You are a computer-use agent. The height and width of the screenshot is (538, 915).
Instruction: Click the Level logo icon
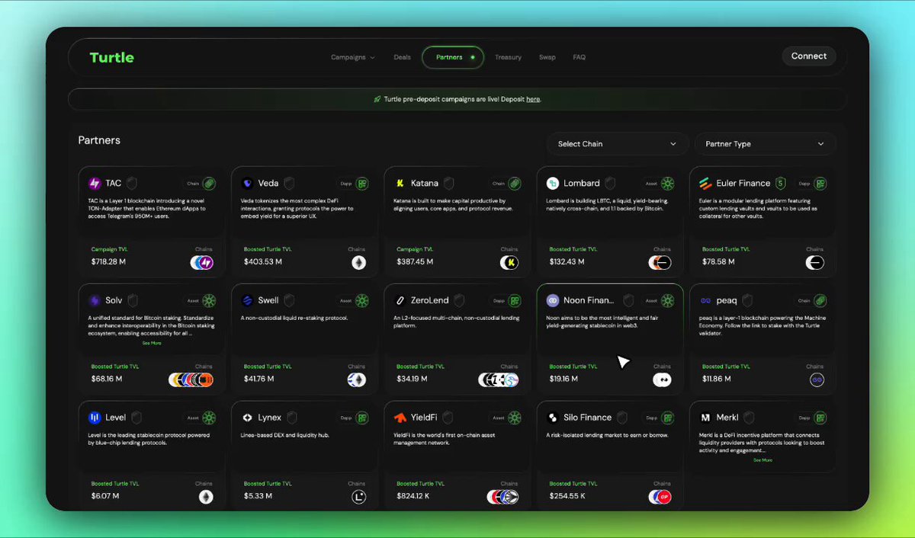tap(95, 418)
